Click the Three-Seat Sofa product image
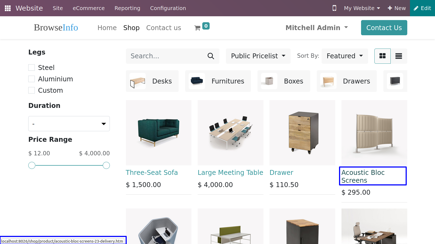The height and width of the screenshot is (244, 435). point(159,133)
